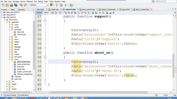This screenshot has width=177, height=99.
Task: Close the welcome.php editor tab
Action: tap(78, 10)
